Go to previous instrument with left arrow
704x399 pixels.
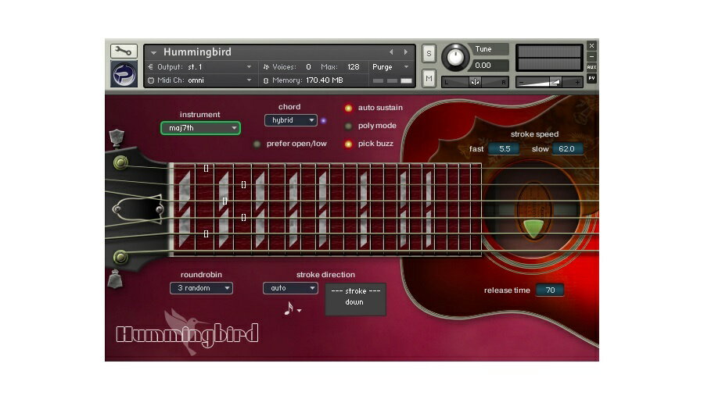pyautogui.click(x=391, y=52)
